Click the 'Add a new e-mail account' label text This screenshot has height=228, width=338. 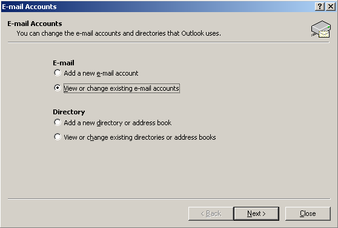[x=101, y=73]
